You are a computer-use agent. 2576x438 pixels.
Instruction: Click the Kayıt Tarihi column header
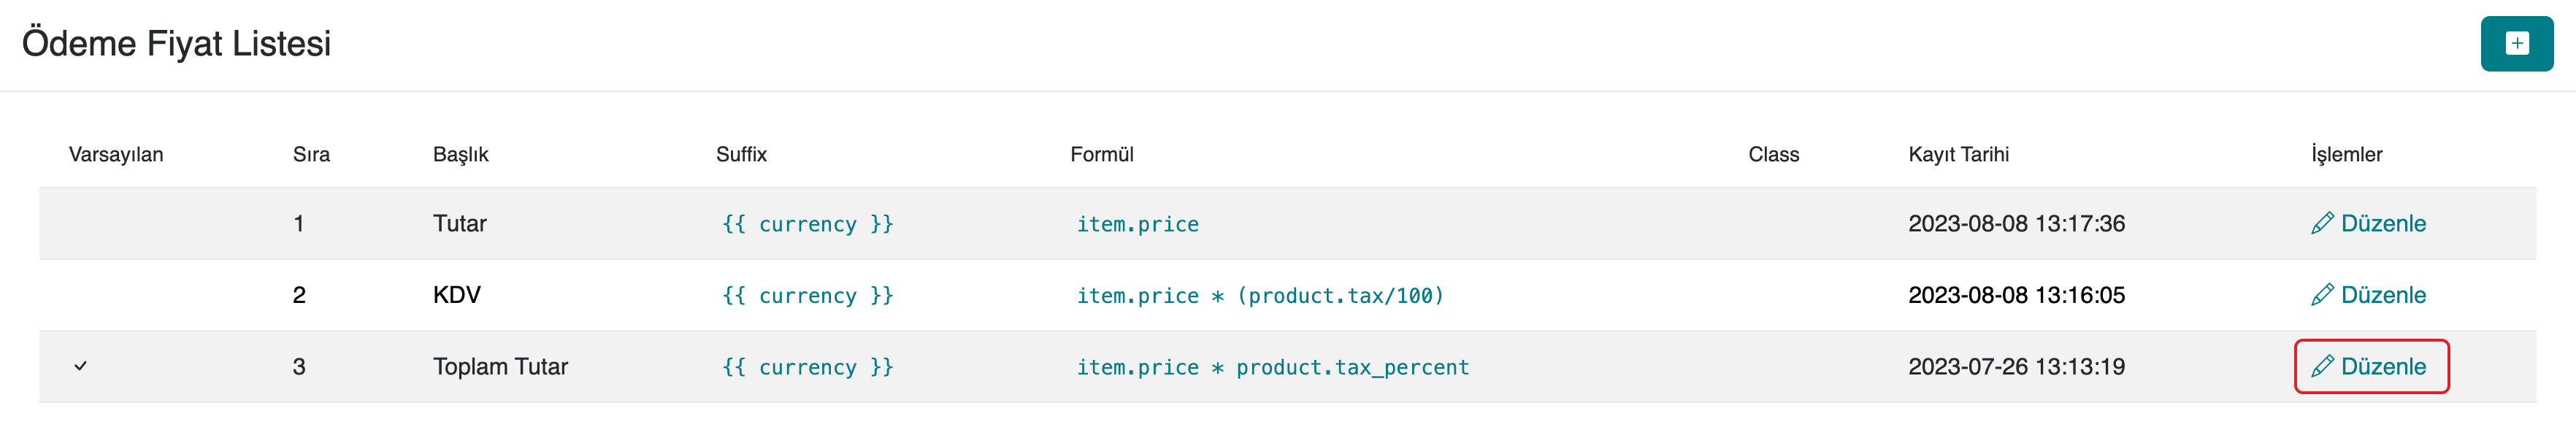1958,155
